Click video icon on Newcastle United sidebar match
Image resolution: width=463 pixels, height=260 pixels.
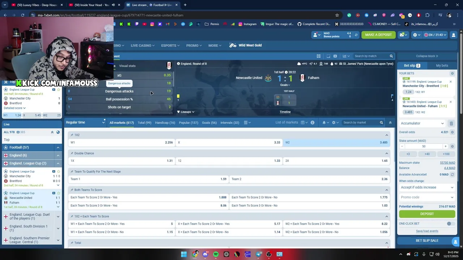pos(54,193)
